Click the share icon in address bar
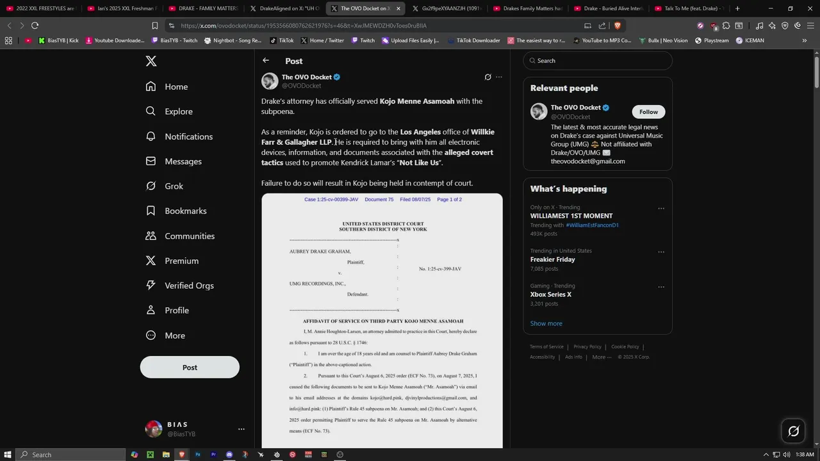820x461 pixels. click(x=602, y=26)
